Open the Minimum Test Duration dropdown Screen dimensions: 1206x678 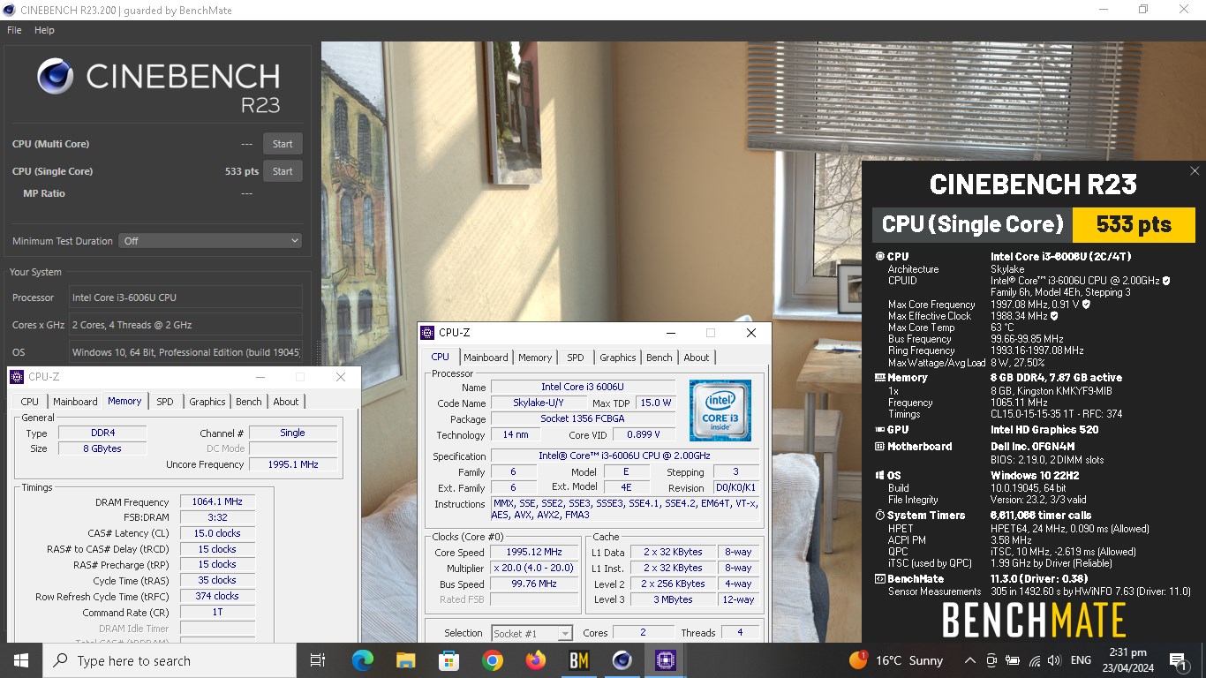(211, 241)
